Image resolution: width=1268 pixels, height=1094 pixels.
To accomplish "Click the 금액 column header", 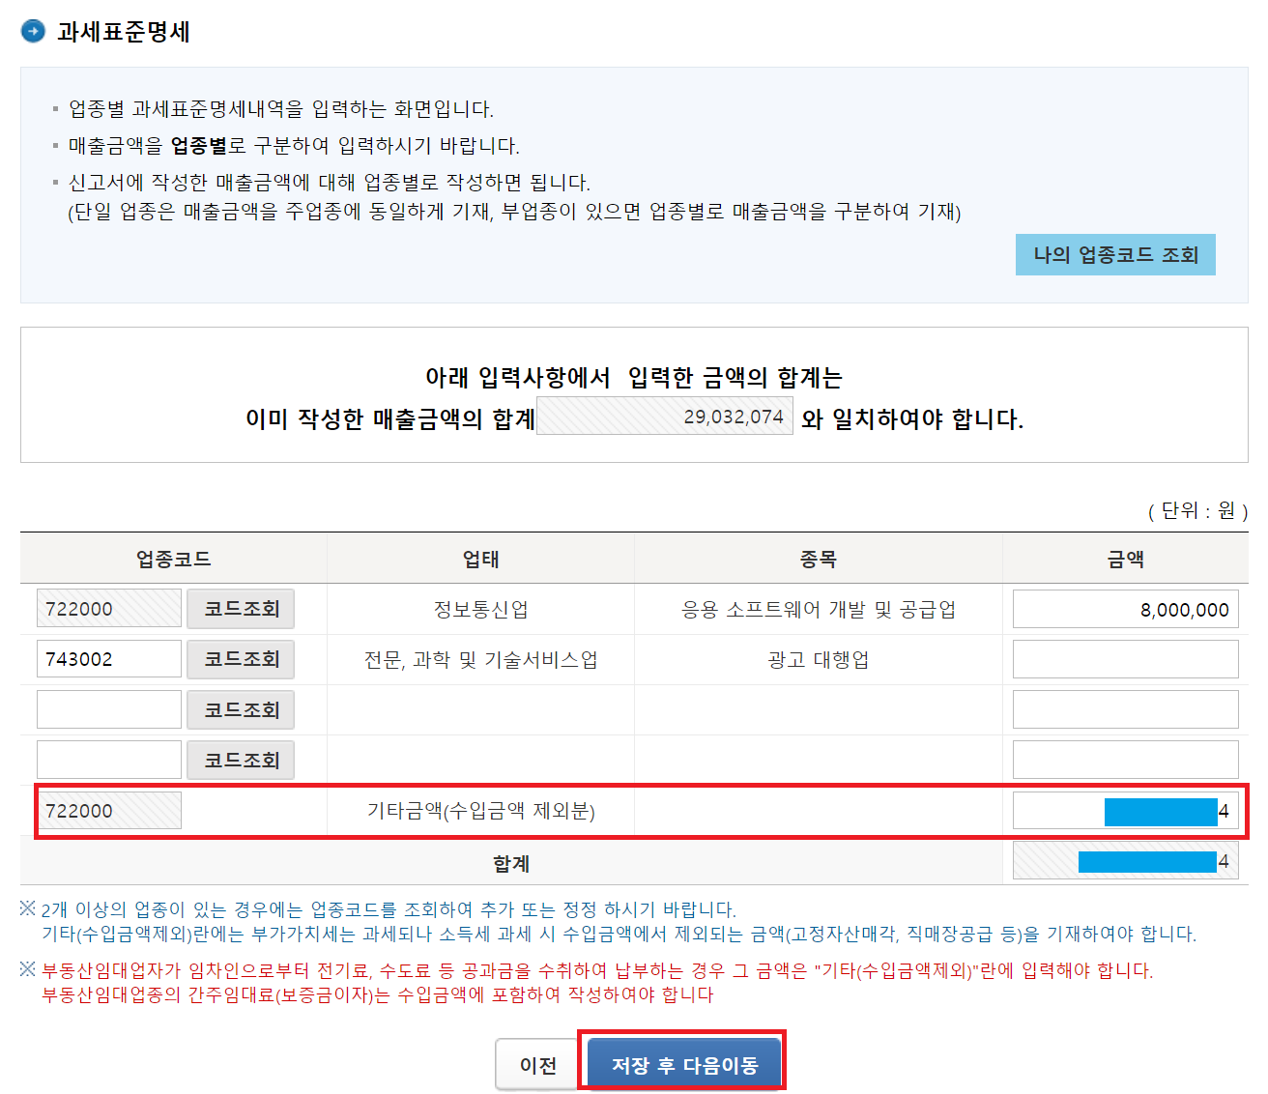I will click(x=1126, y=559).
